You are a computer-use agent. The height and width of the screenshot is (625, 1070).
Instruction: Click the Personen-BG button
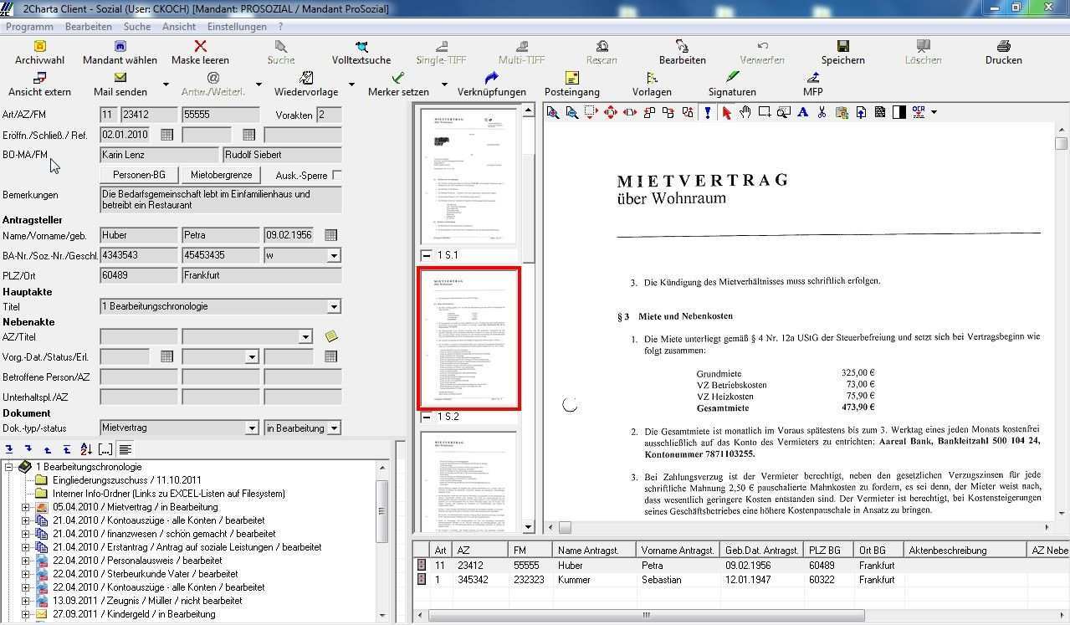pyautogui.click(x=139, y=175)
